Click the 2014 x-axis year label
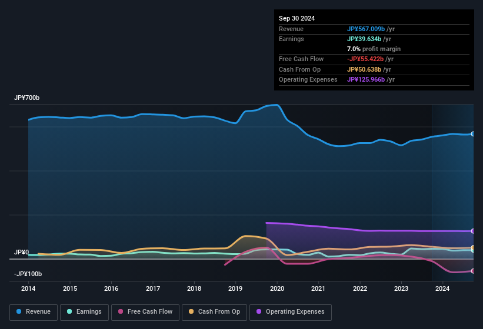This screenshot has height=329, width=483. [28, 288]
